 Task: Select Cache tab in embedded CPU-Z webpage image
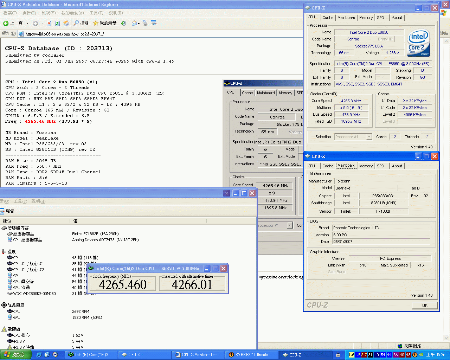pos(247,93)
